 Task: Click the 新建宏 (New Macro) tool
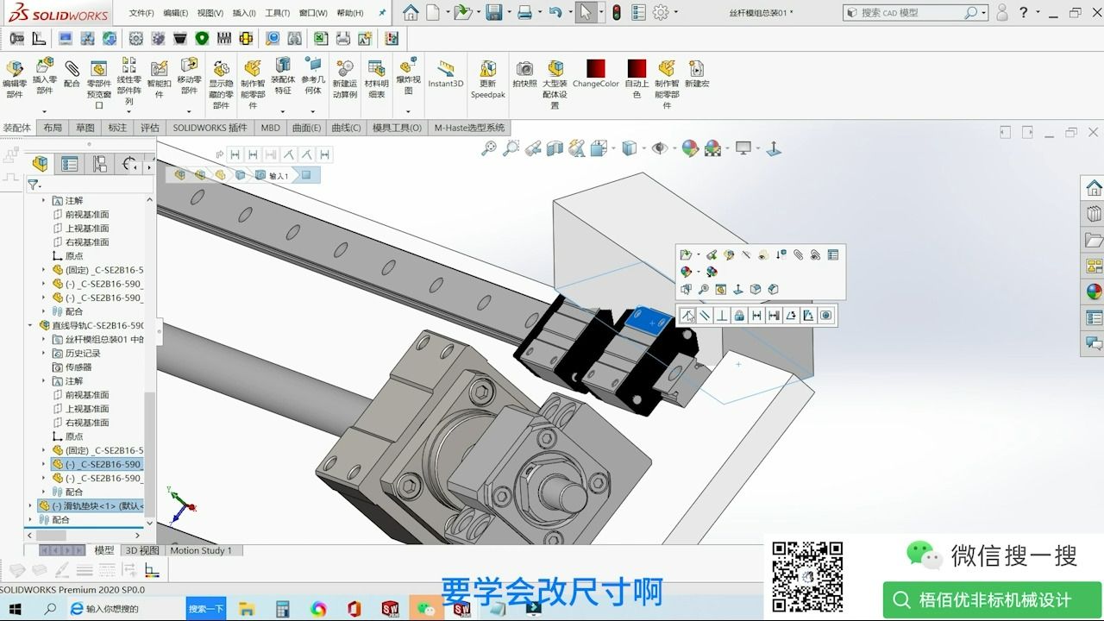click(x=697, y=74)
